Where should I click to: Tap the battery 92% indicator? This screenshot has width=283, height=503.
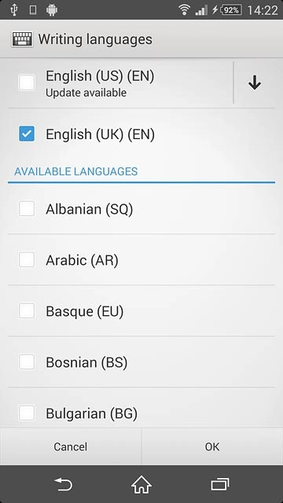231,10
